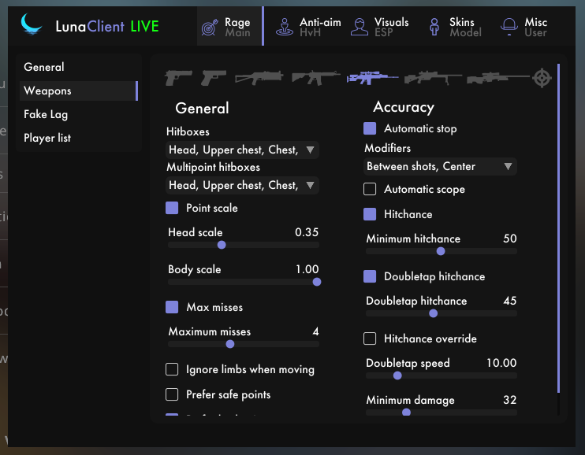Click the Minimum damage slider handle
This screenshot has height=455, width=585.
coord(406,412)
